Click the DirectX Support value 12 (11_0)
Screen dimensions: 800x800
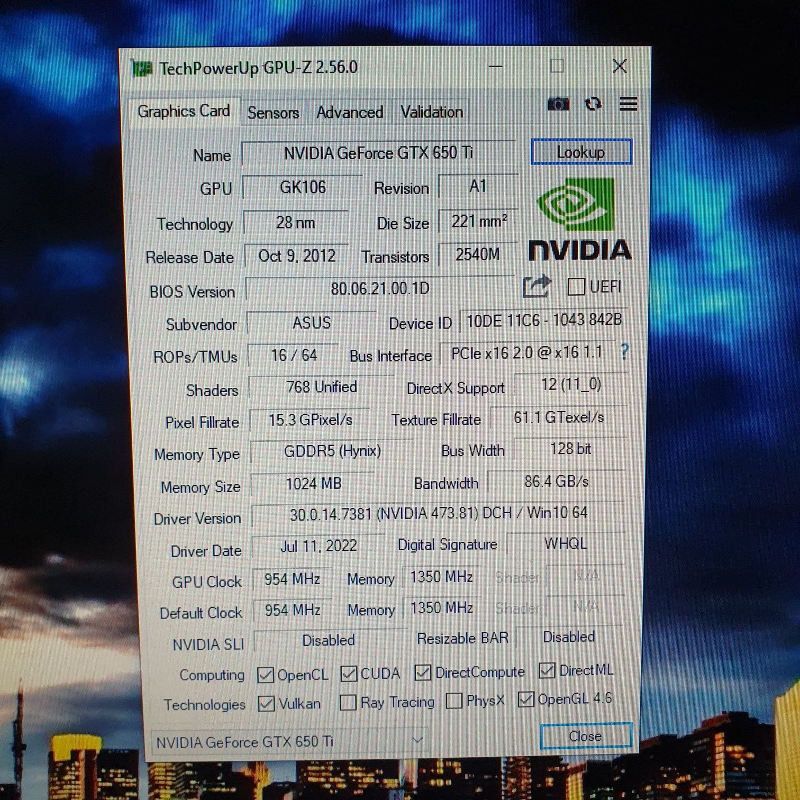coord(571,385)
